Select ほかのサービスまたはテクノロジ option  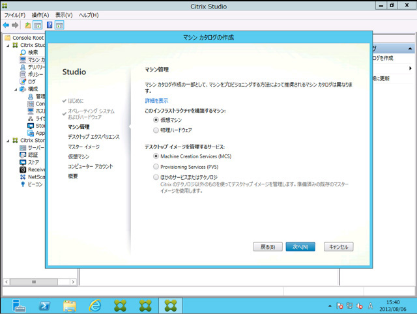(x=156, y=177)
